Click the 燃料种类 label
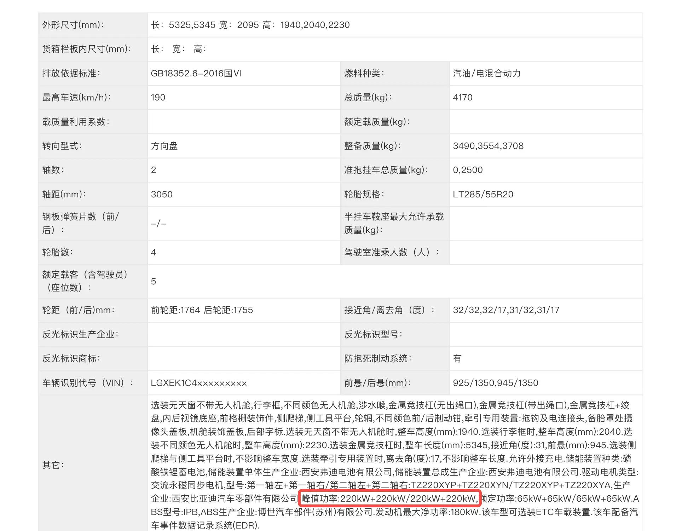Viewport: 682px width, 531px height. click(364, 73)
